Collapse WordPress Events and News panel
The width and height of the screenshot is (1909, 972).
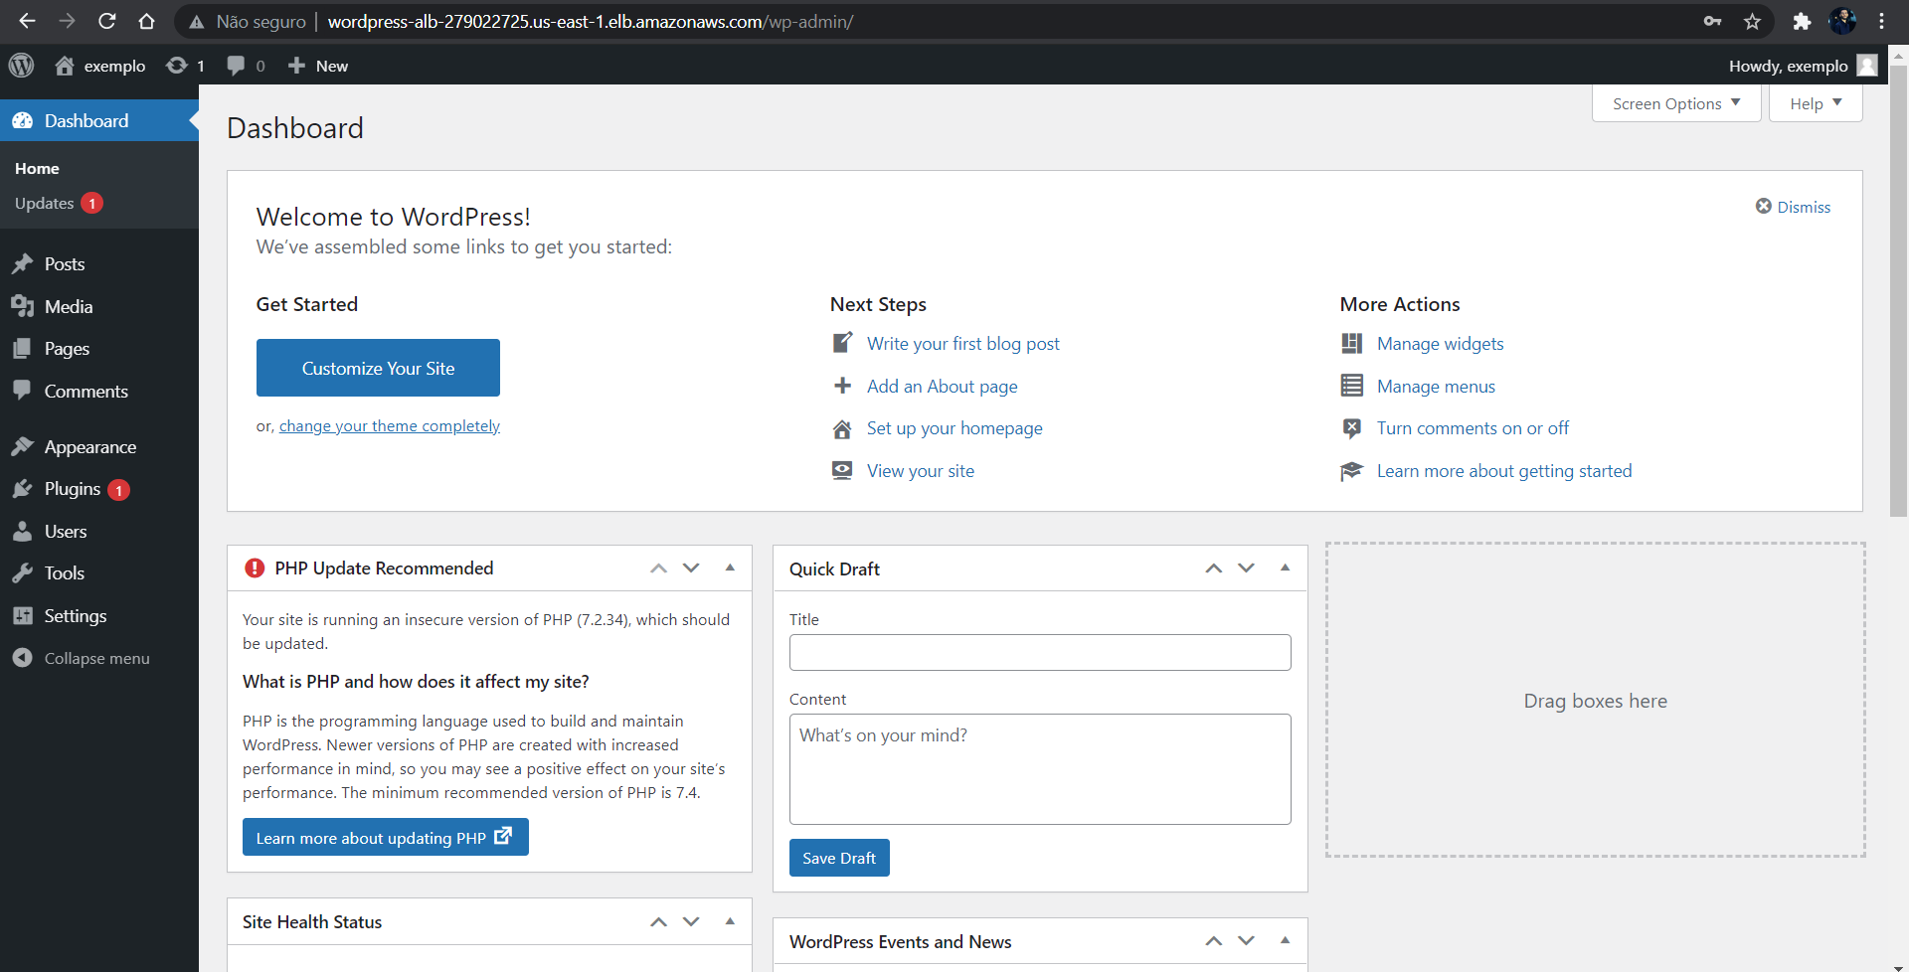tap(1285, 940)
